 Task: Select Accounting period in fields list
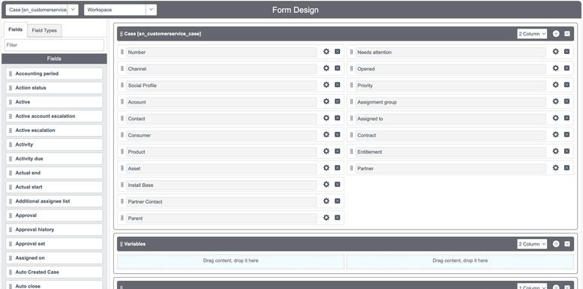click(54, 74)
